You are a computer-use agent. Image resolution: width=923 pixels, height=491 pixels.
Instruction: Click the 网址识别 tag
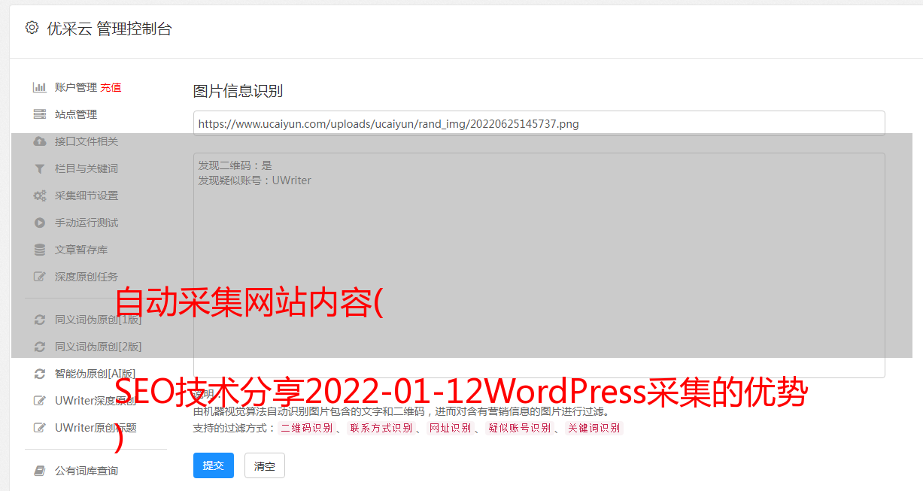tap(450, 429)
